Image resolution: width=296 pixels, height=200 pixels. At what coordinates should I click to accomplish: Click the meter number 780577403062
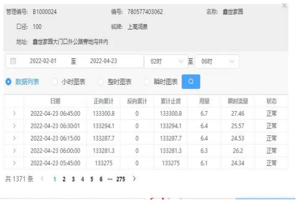click(x=145, y=12)
